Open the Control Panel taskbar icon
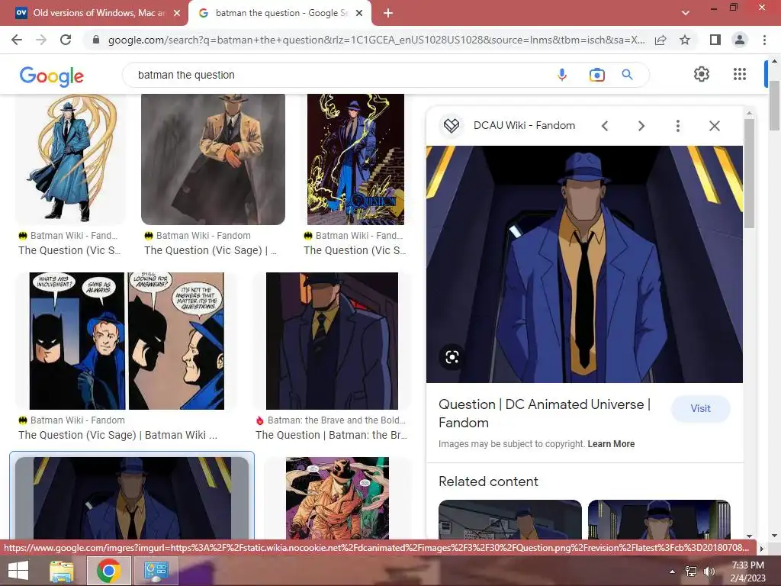 click(x=156, y=571)
